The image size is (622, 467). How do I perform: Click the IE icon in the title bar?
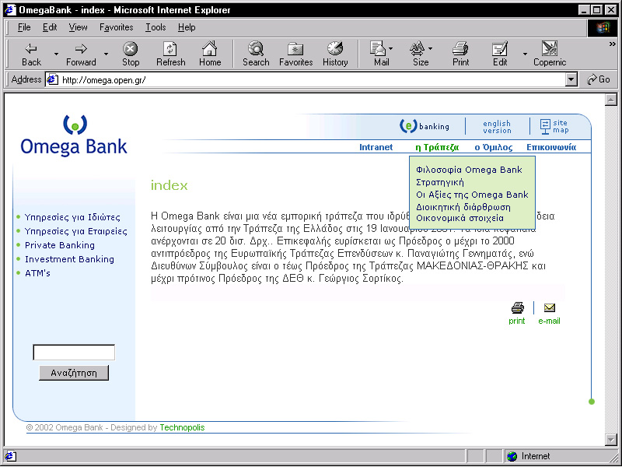(10, 10)
